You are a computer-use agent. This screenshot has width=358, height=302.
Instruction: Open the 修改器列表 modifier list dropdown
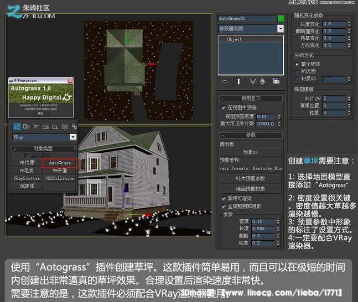[x=281, y=29]
